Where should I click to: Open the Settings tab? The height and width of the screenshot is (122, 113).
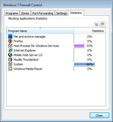pos(62,13)
